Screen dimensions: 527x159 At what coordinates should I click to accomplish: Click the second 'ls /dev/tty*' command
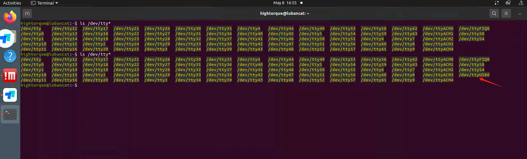point(95,54)
